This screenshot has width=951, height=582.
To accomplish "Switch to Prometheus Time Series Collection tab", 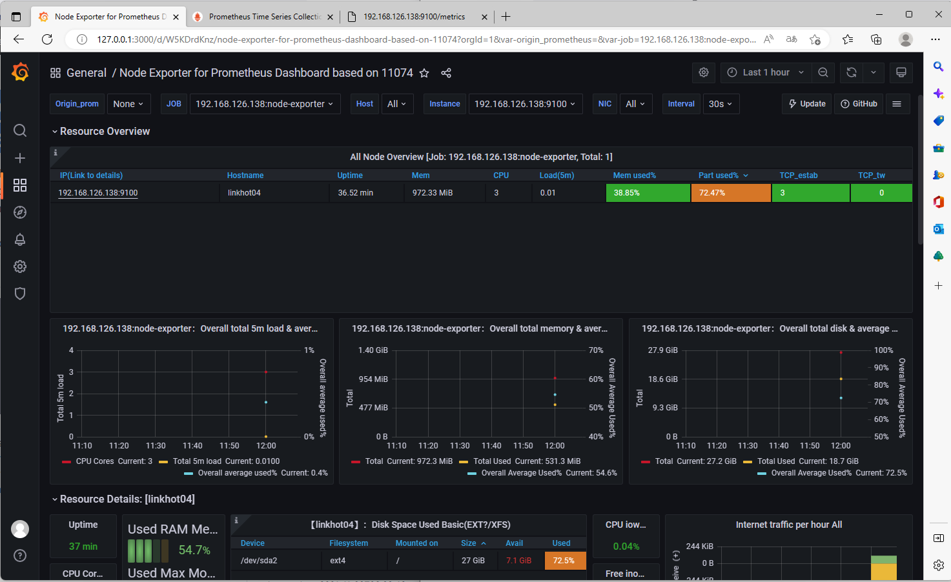I will pyautogui.click(x=263, y=17).
